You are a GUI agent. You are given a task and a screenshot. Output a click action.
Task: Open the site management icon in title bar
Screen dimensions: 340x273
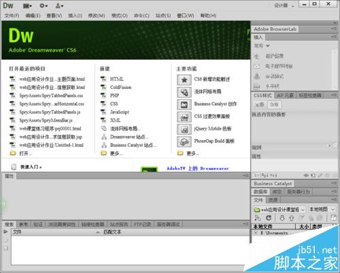[x=59, y=6]
